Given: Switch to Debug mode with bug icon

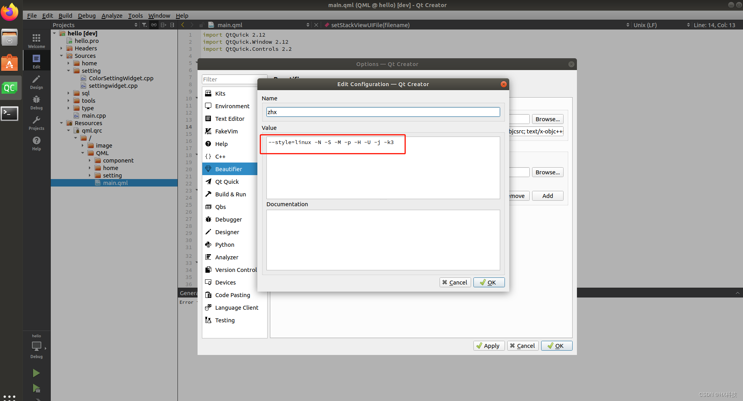Looking at the screenshot, I should pyautogui.click(x=36, y=102).
